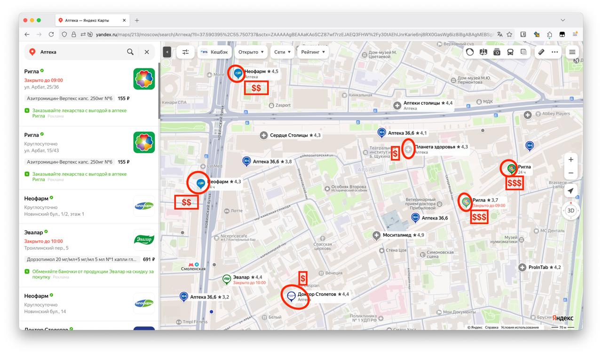Zoom out the map with minus
602x355 pixels.
pos(570,173)
